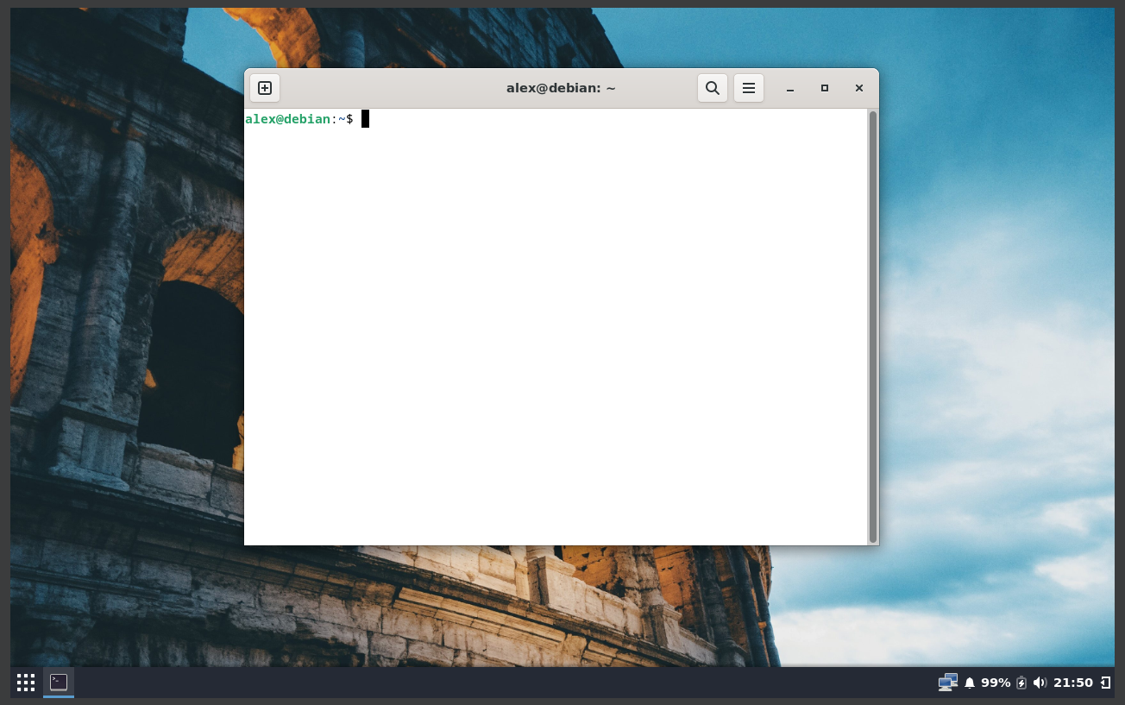Activate the terminal search magnifier
The width and height of the screenshot is (1125, 705).
[712, 87]
